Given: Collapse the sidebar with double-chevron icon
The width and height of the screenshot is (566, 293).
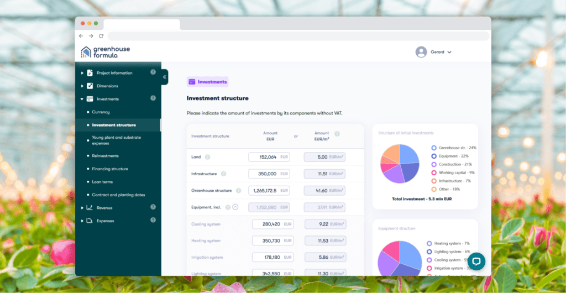Looking at the screenshot, I should point(164,77).
